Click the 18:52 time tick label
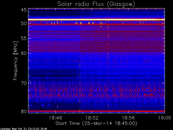 tap(92, 118)
